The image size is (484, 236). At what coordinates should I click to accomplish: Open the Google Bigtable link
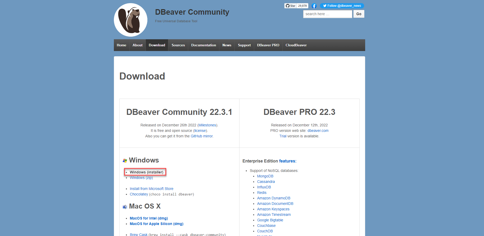click(x=270, y=220)
